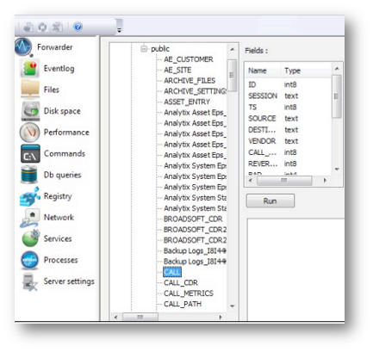This screenshot has width=373, height=352.
Task: Click the tree vertical scrollbar thumb
Action: click(x=232, y=75)
